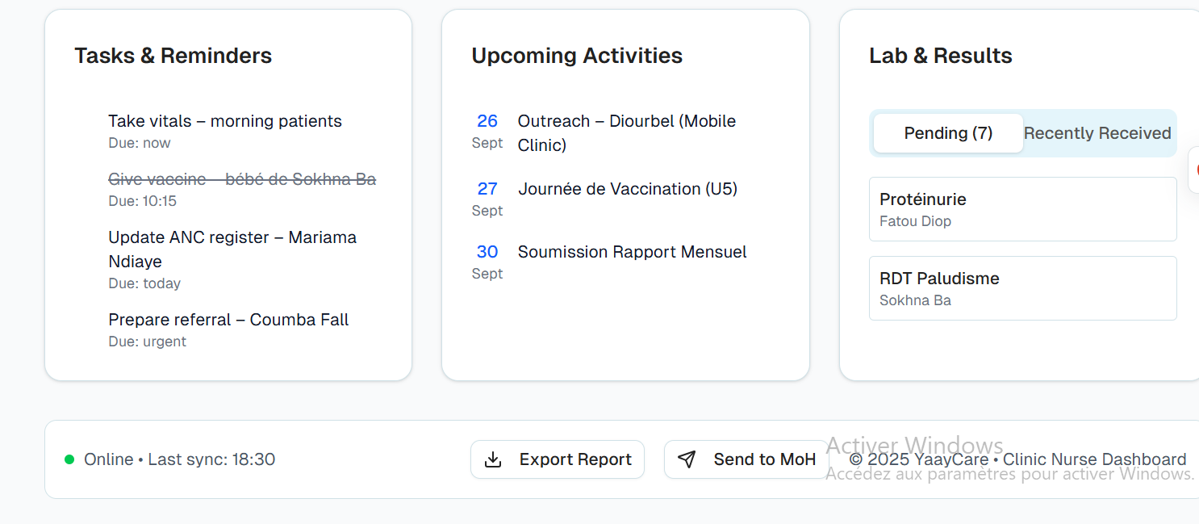Open the Protéinurie result for Fatou Diop
Image resolution: width=1199 pixels, height=524 pixels.
tap(1022, 209)
